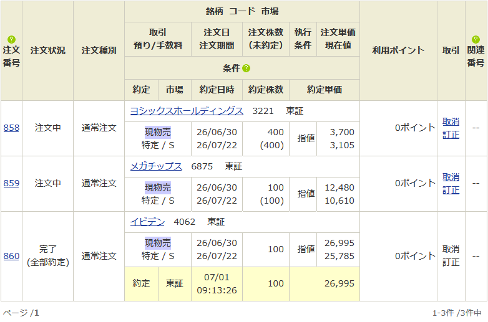Screen dimensions: 488x322
Task: Click 取消 for order 858
Action: tap(451, 121)
